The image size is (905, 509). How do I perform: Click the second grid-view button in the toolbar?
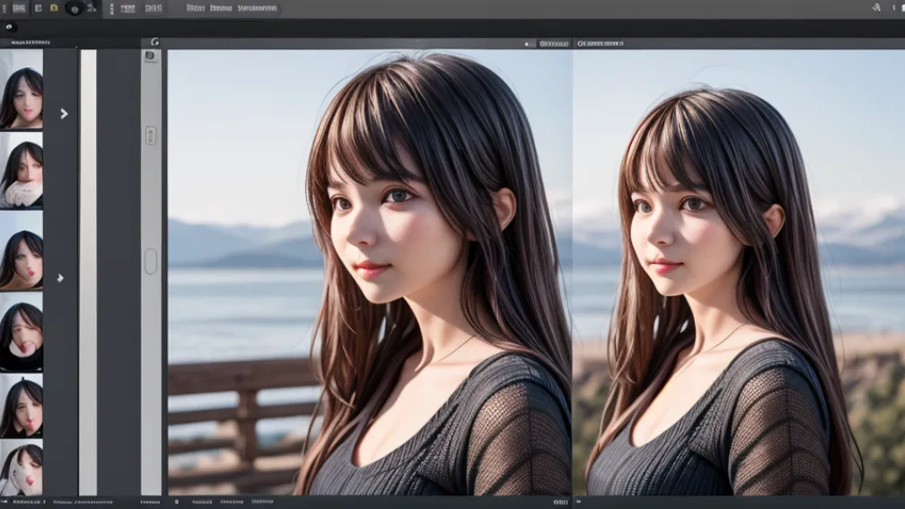click(154, 8)
